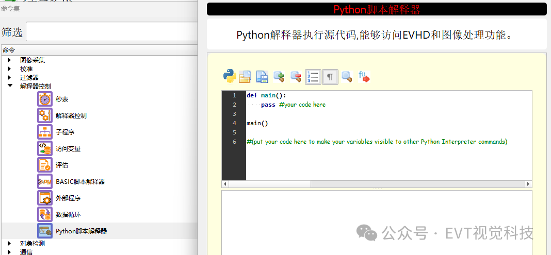
Task: Open a script file via folder icon
Action: pos(245,77)
